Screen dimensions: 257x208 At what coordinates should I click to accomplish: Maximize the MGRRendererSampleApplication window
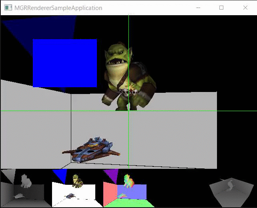[x=221, y=8]
